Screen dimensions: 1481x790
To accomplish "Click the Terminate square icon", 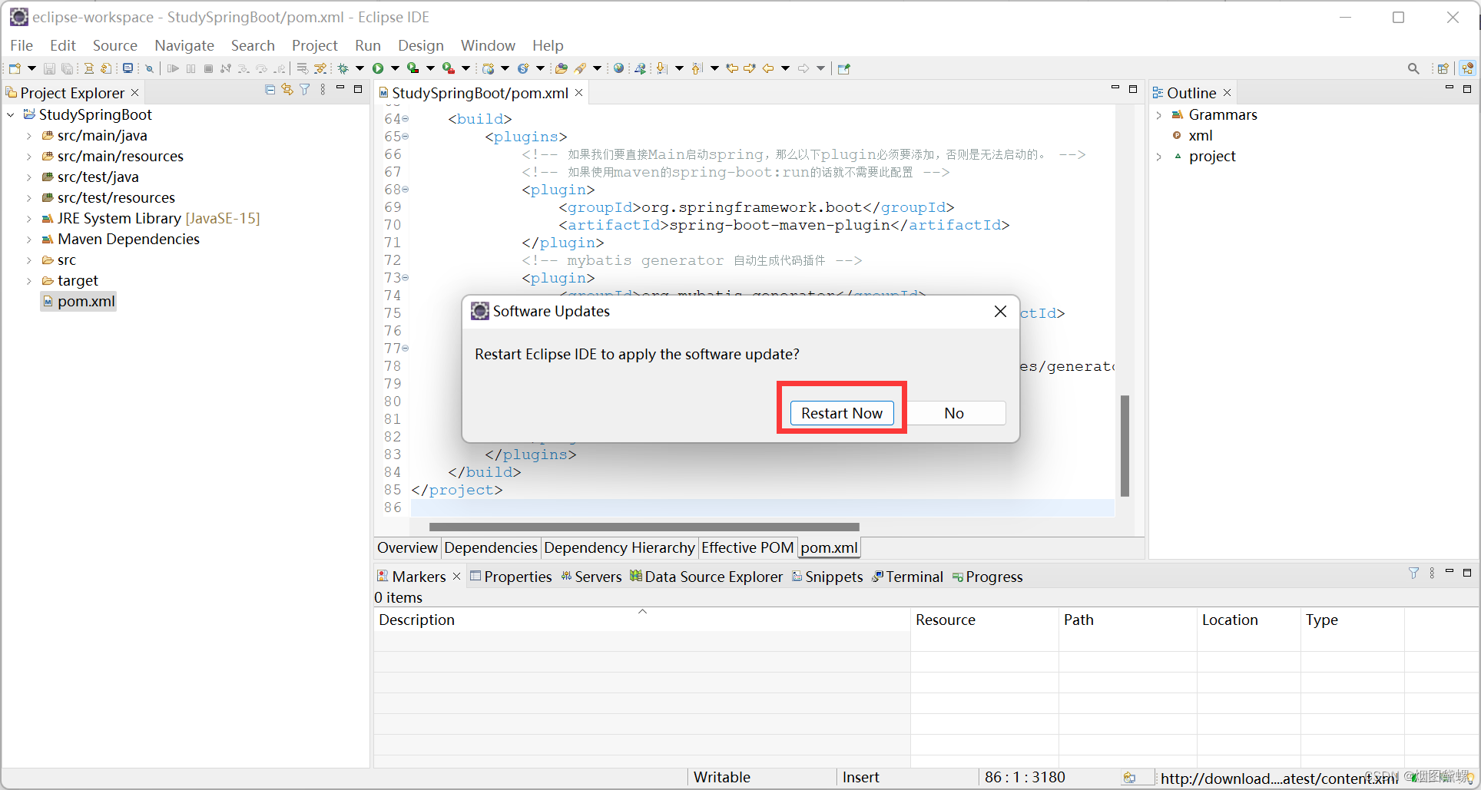I will point(208,68).
